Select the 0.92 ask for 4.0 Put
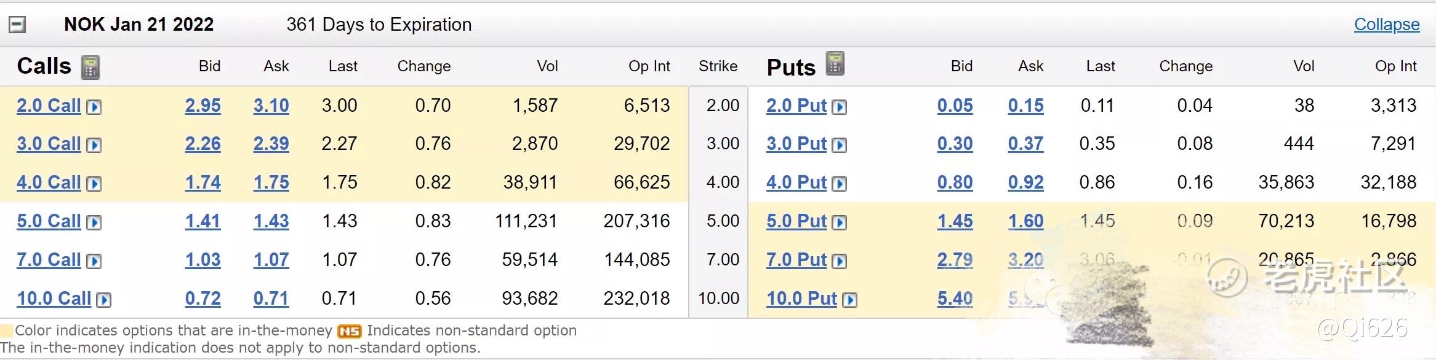The image size is (1436, 360). click(1025, 182)
